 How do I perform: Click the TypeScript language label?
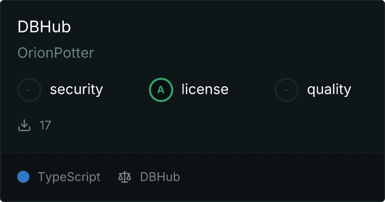[x=69, y=177]
